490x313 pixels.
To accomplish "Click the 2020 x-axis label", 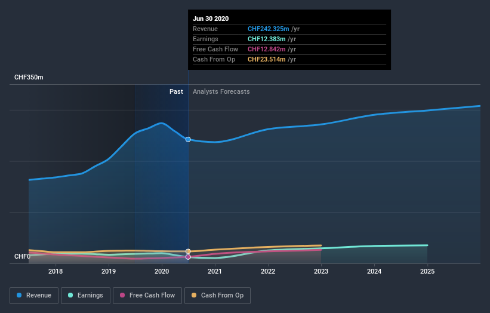I will tap(162, 271).
